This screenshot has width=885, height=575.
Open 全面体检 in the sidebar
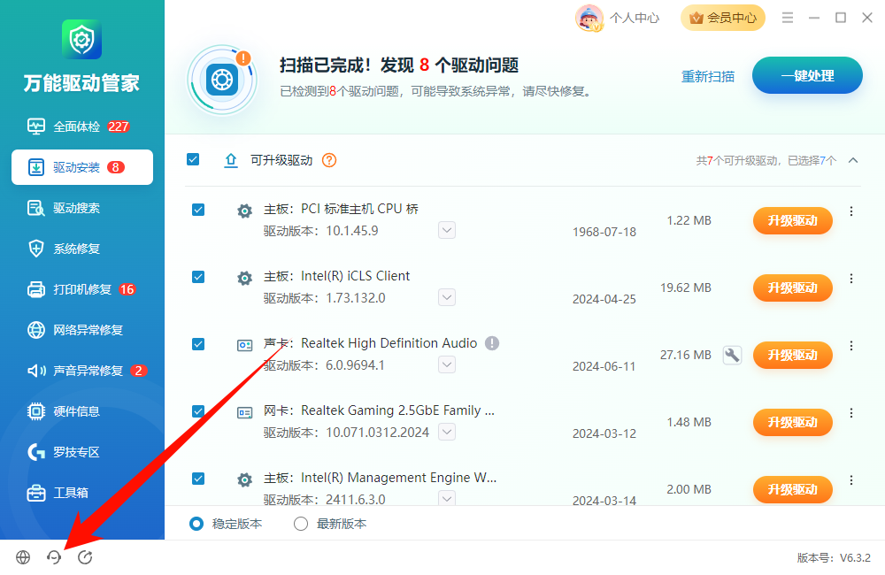point(82,126)
